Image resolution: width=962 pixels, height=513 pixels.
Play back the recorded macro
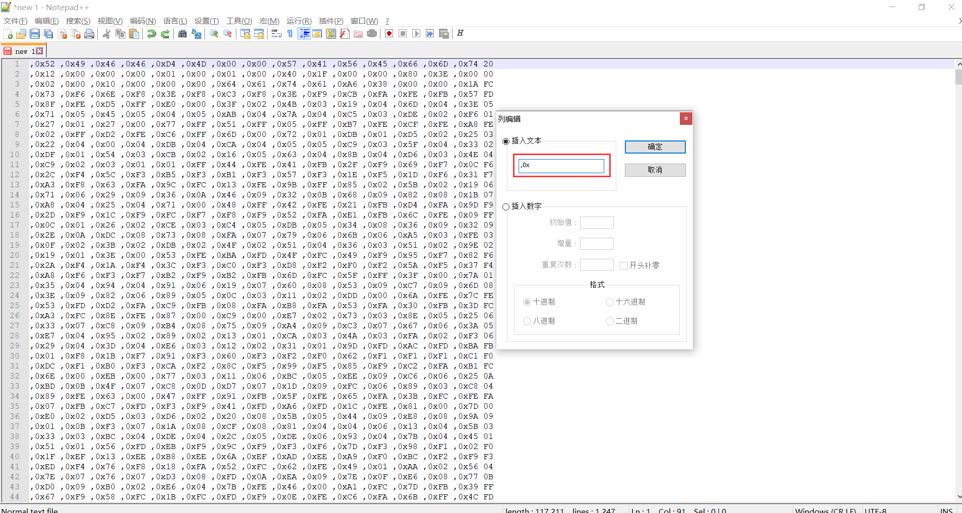click(416, 34)
